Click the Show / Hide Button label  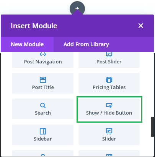coord(109,113)
